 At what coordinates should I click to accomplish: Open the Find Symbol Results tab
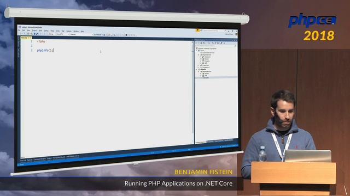[x=59, y=157]
